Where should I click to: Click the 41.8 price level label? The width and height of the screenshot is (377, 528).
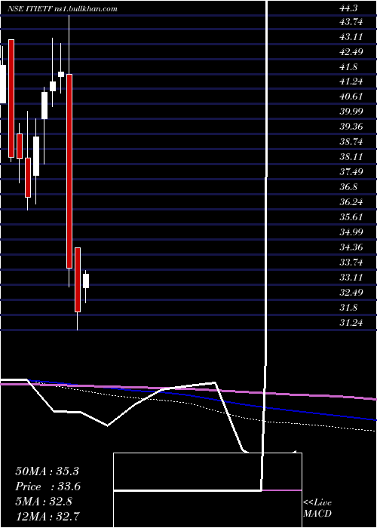point(348,67)
